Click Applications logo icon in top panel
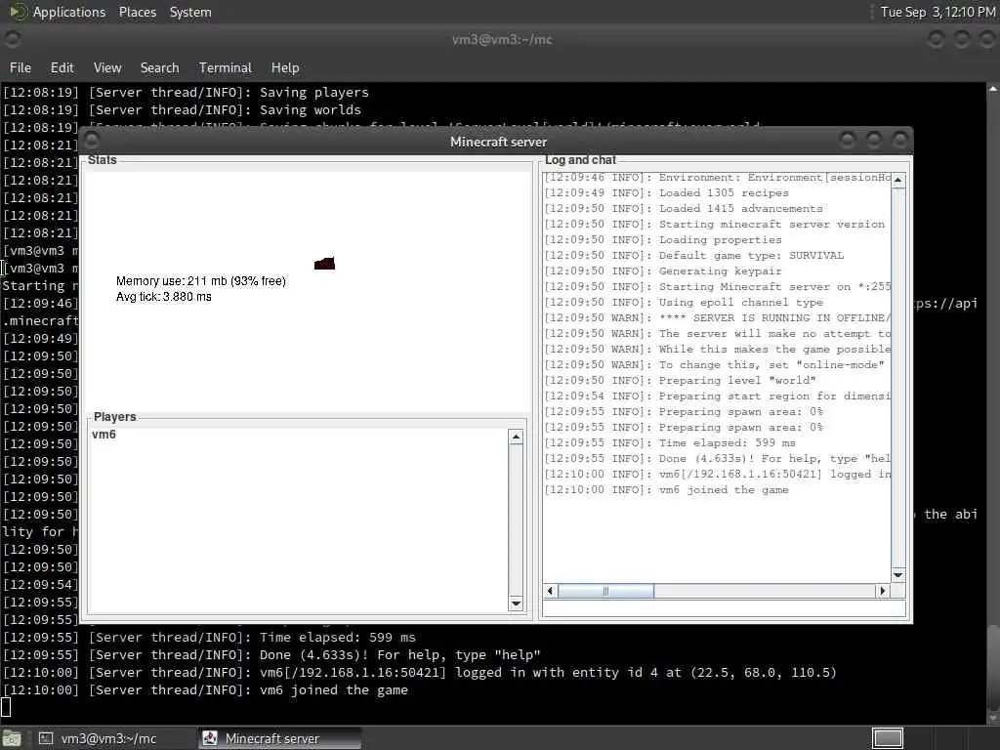This screenshot has height=750, width=1000. pyautogui.click(x=18, y=12)
